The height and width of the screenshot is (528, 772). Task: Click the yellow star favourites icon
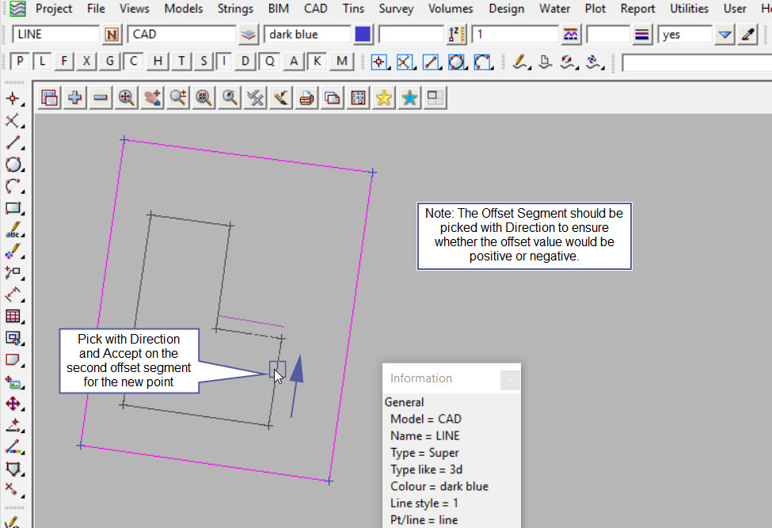[x=384, y=97]
